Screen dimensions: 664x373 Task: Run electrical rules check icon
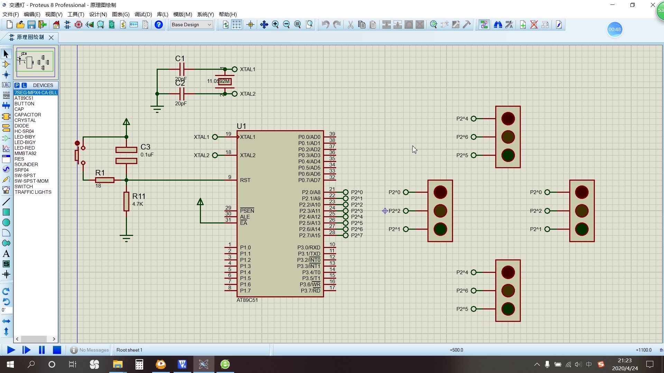(x=559, y=25)
